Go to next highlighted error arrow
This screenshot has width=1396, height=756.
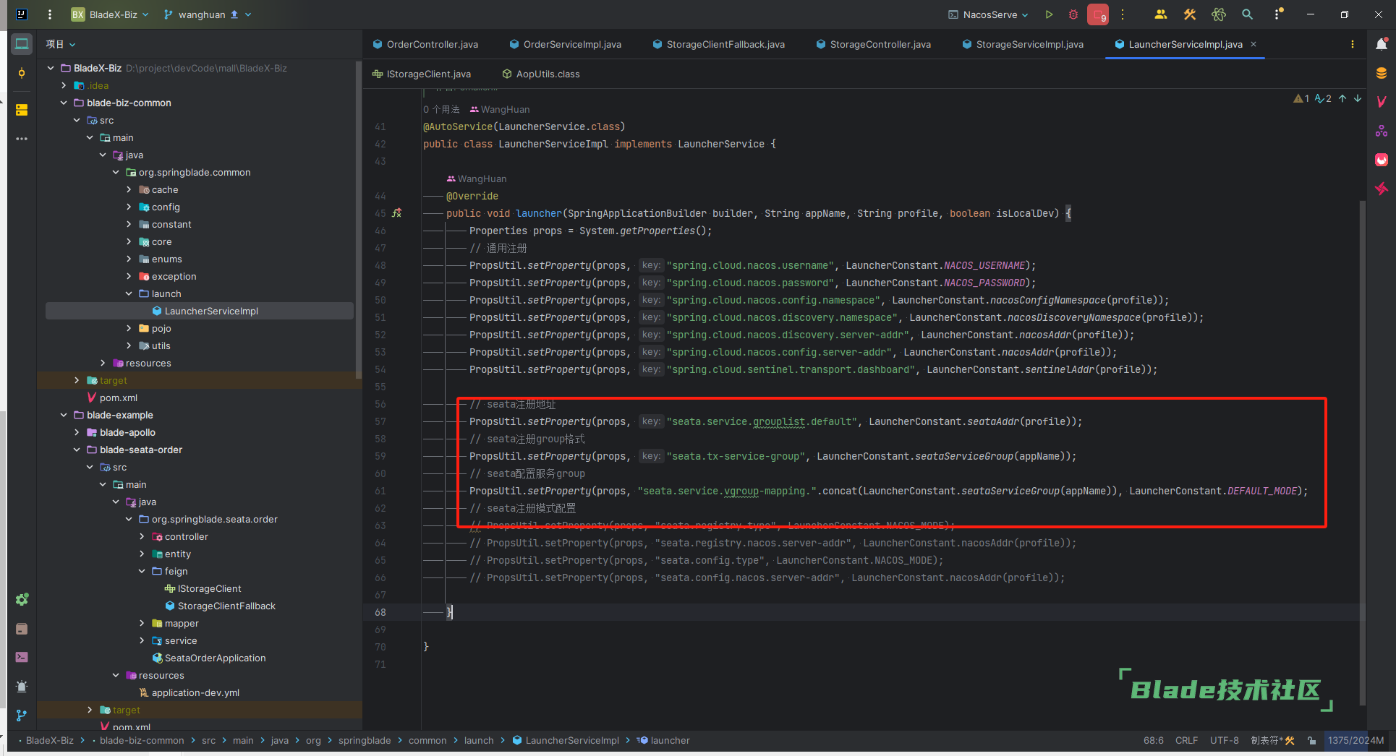pyautogui.click(x=1358, y=98)
